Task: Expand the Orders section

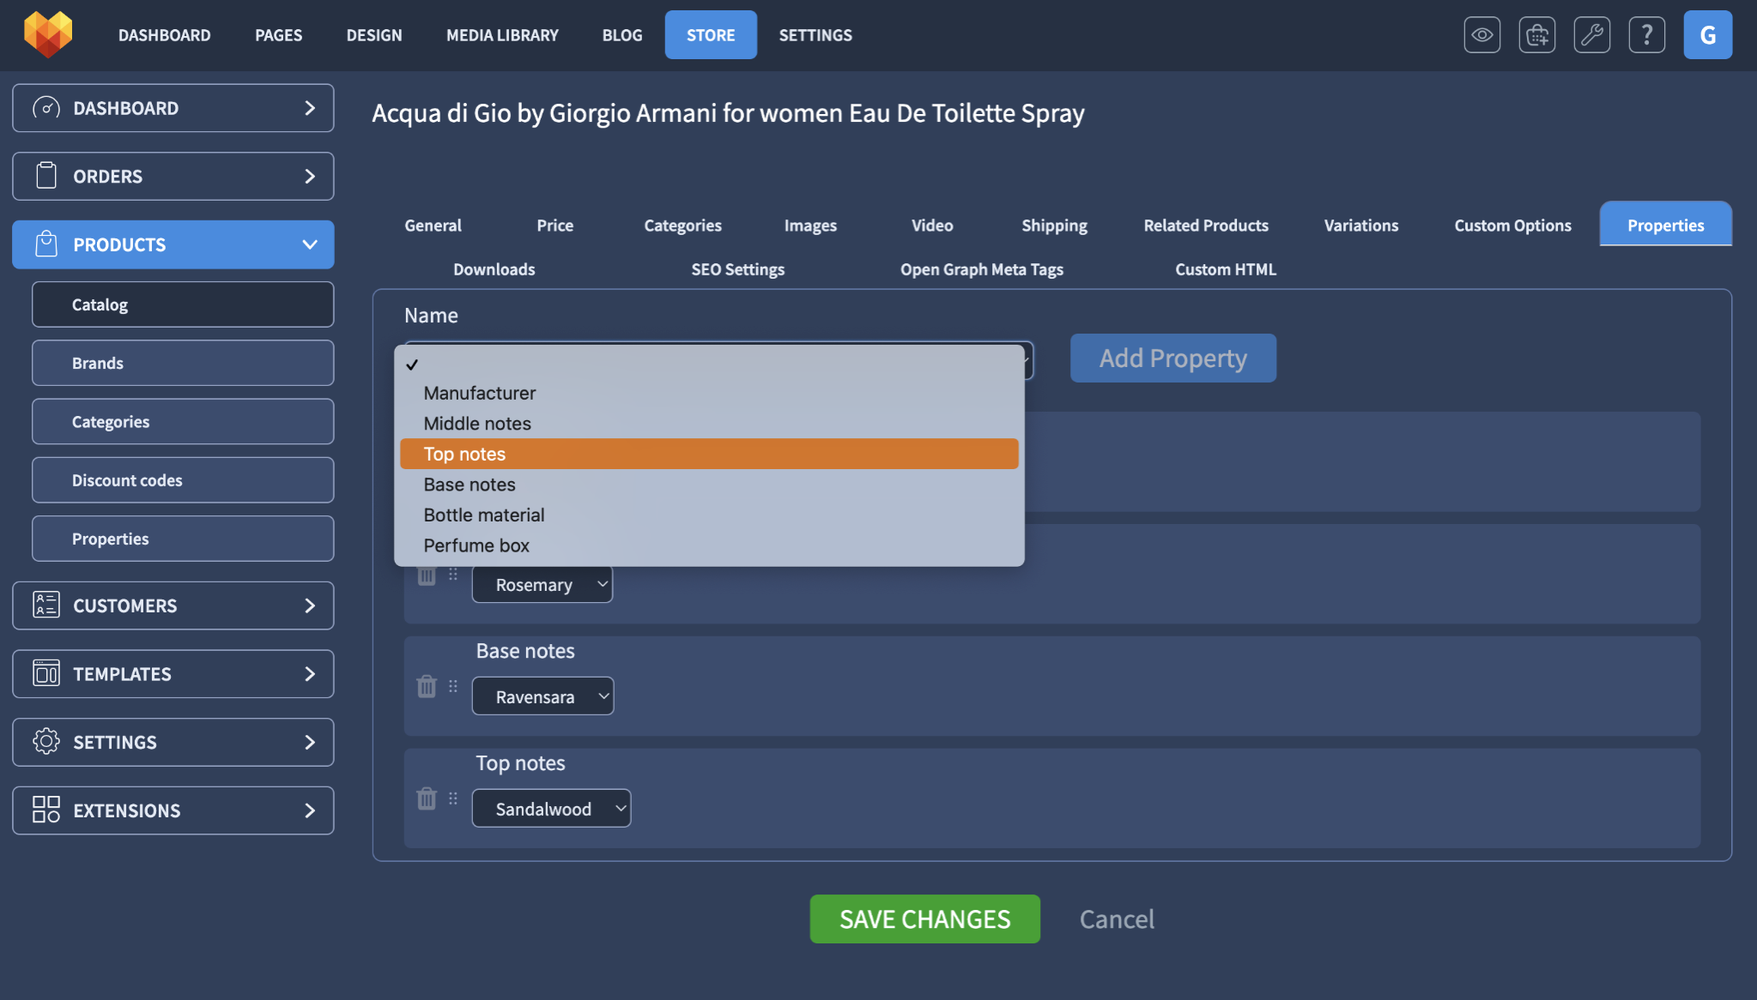Action: (x=310, y=176)
